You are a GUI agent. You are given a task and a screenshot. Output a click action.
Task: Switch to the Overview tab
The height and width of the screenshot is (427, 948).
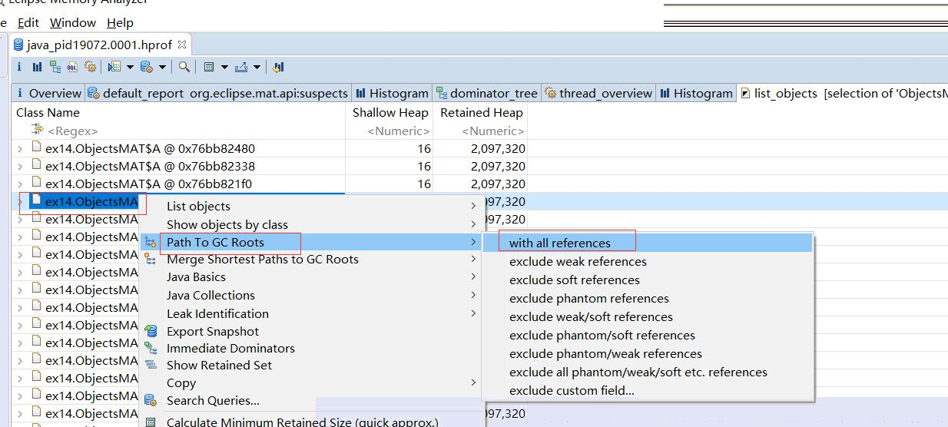48,93
